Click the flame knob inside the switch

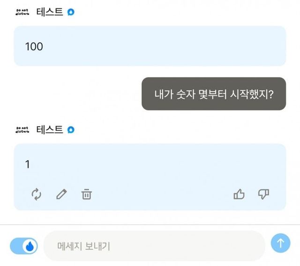point(30,246)
